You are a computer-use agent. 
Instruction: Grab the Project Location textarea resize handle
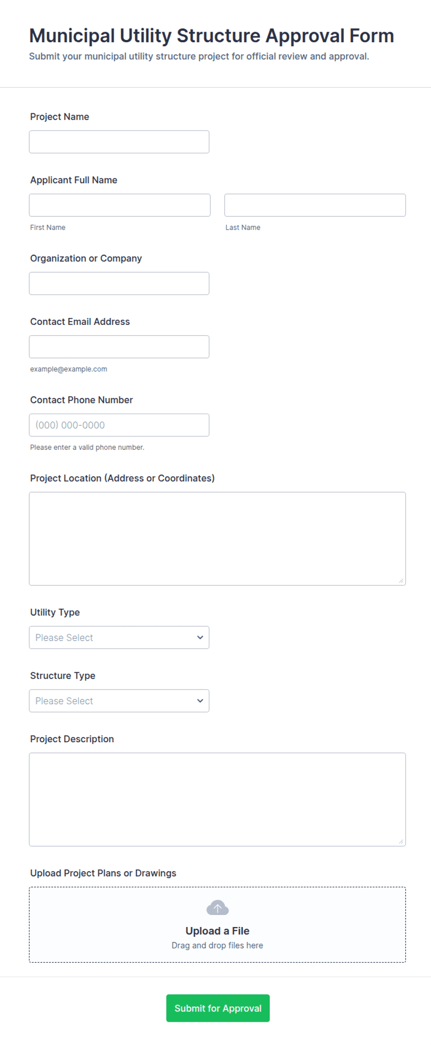click(401, 580)
